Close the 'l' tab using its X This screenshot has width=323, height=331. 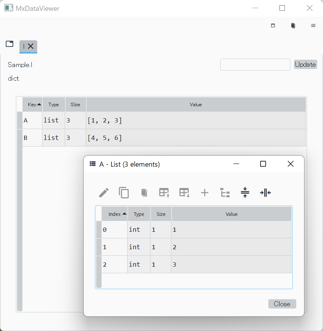tap(31, 46)
